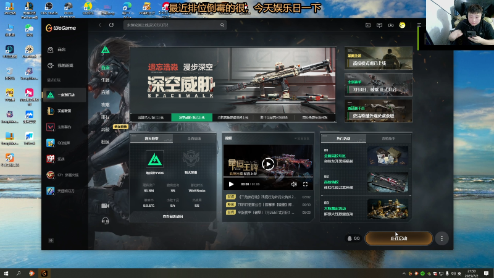Select the first banner tab under the carousel
Image resolution: width=494 pixels, height=278 pixels.
pyautogui.click(x=151, y=117)
